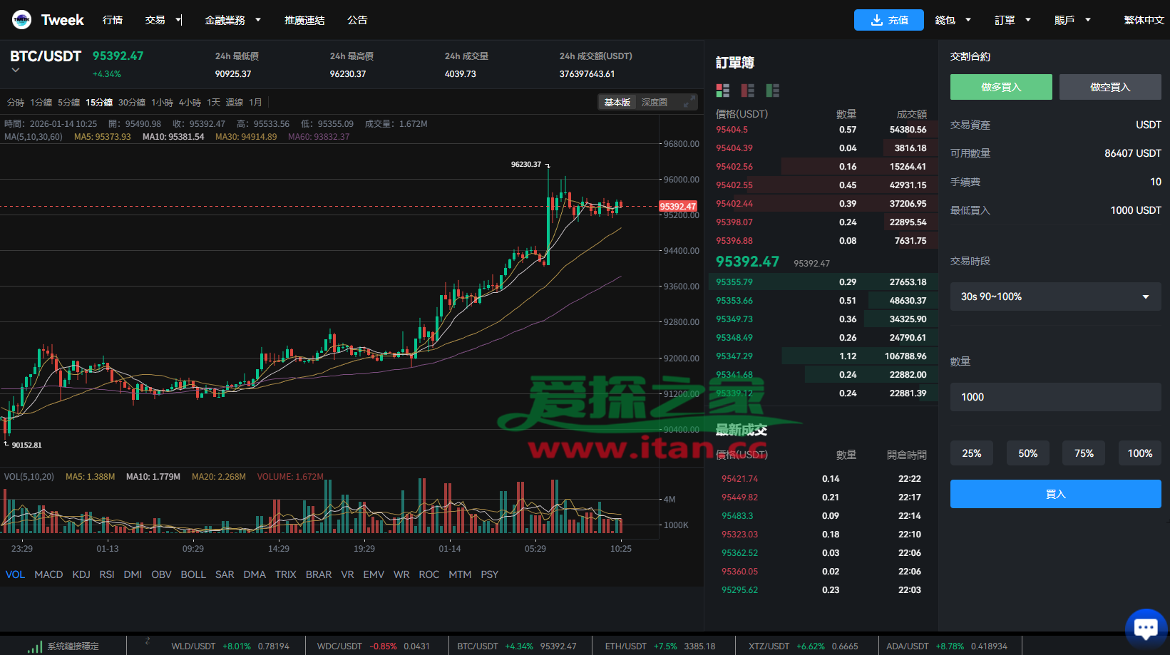
Task: Click the ticker swap arrows icon
Action: (x=148, y=641)
